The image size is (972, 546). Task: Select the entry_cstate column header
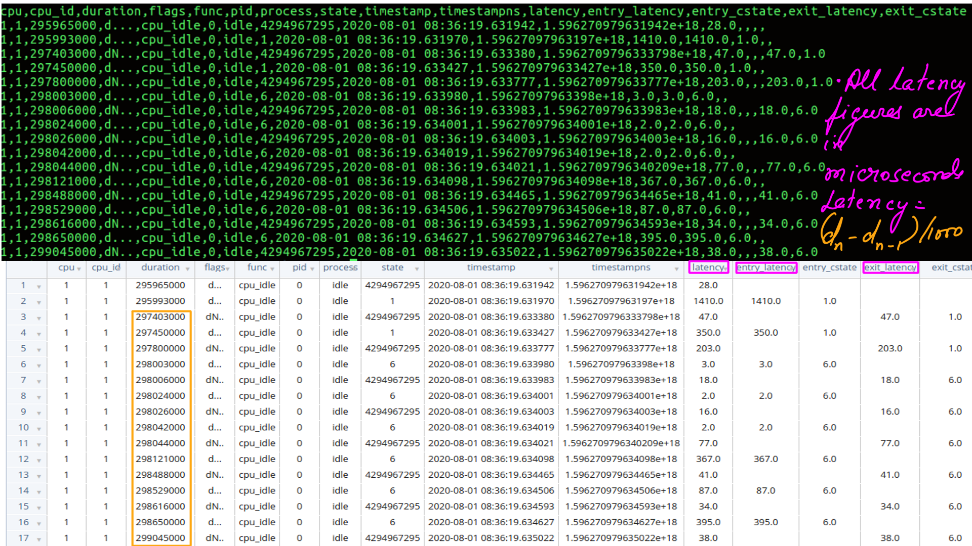tap(829, 267)
